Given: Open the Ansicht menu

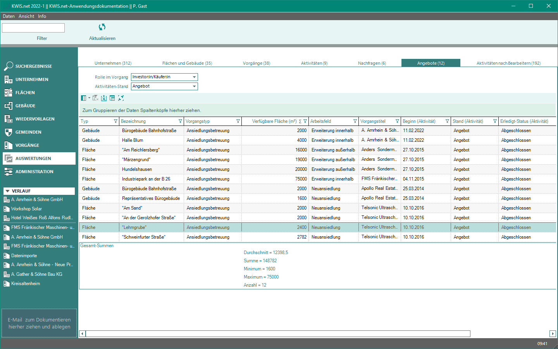Looking at the screenshot, I should tap(26, 16).
